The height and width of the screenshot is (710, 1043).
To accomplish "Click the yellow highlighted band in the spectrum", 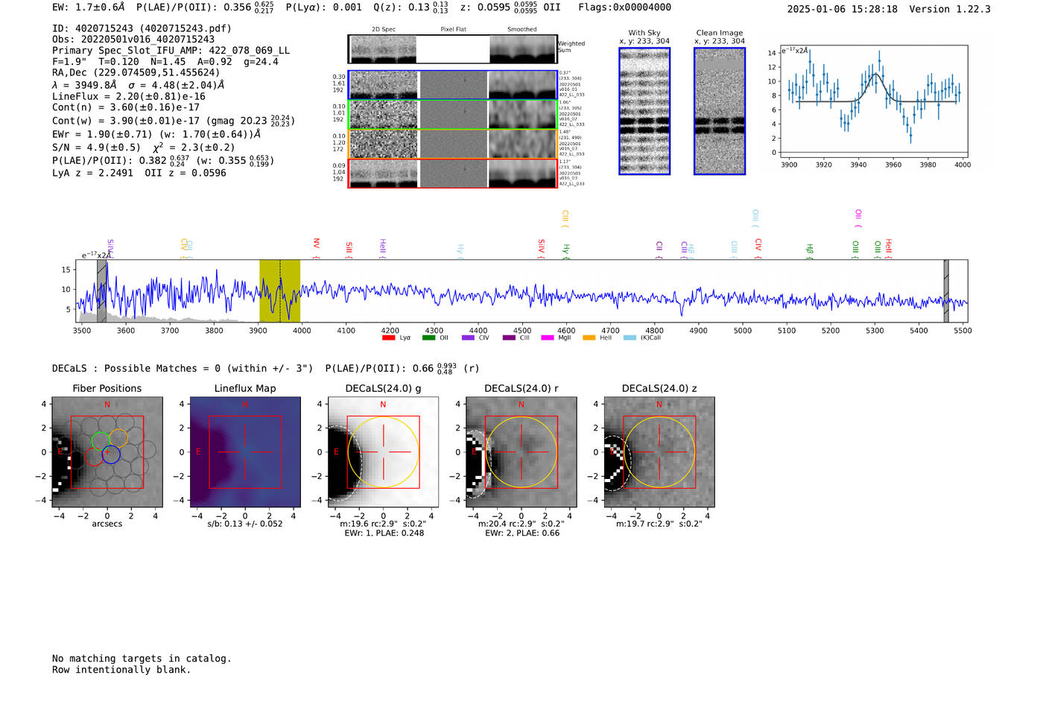I will tap(279, 291).
